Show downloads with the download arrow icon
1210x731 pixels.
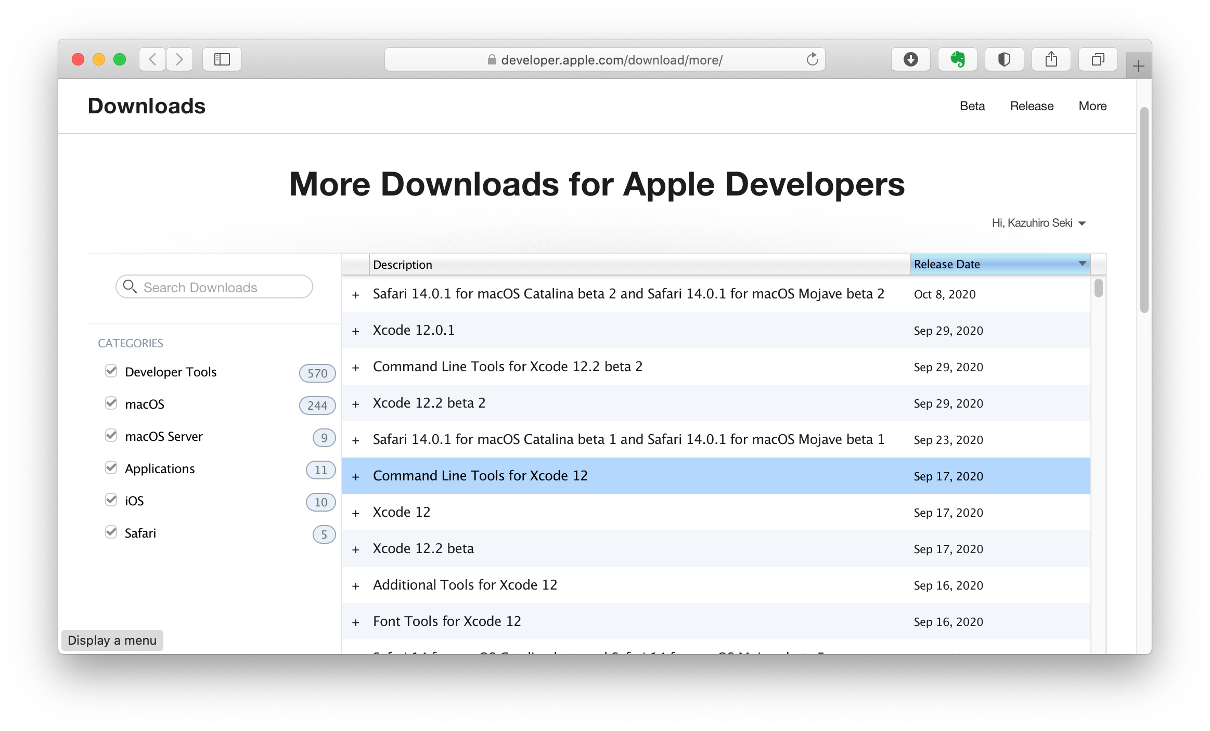tap(910, 59)
